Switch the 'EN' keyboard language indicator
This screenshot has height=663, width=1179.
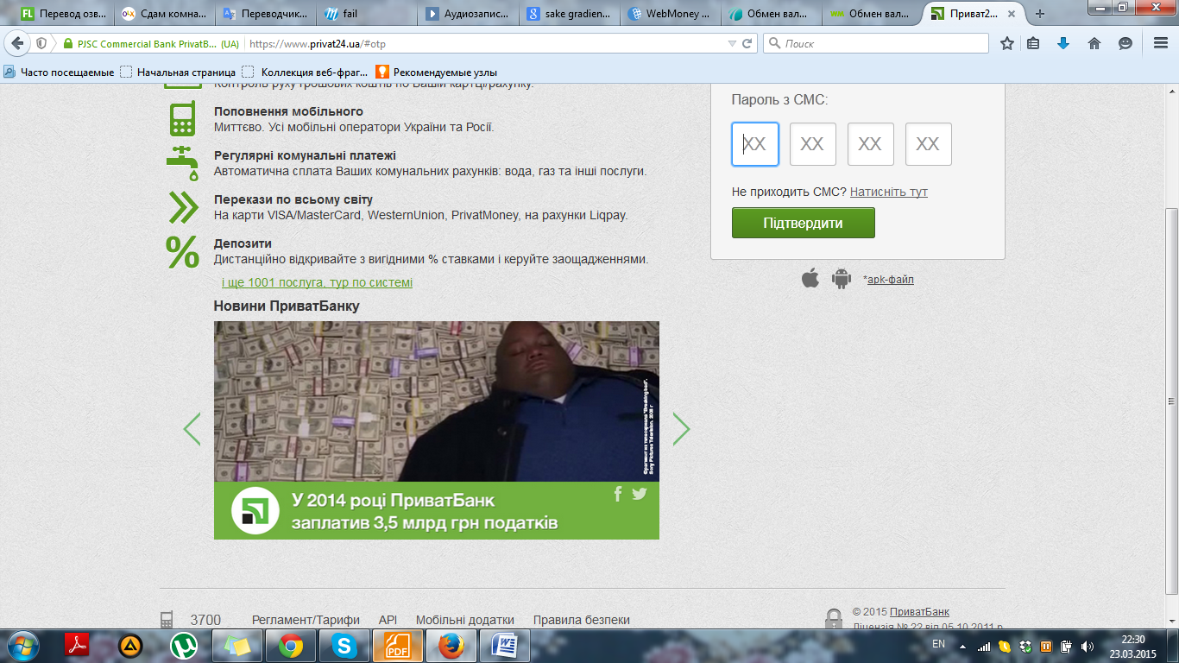939,644
